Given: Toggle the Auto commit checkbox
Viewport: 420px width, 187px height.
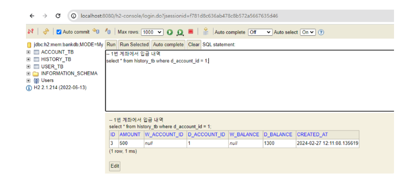Looking at the screenshot, I should point(59,32).
